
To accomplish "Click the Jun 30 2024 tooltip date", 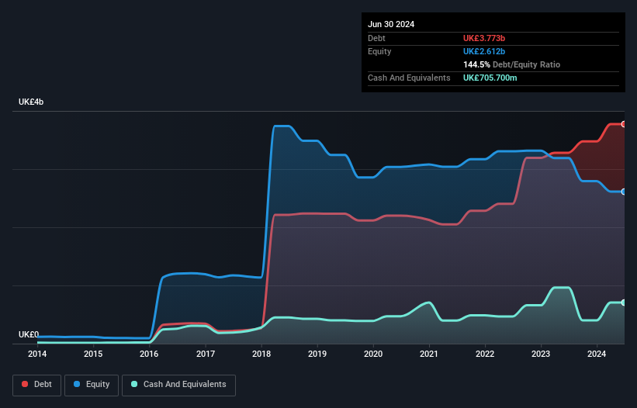I will [391, 24].
